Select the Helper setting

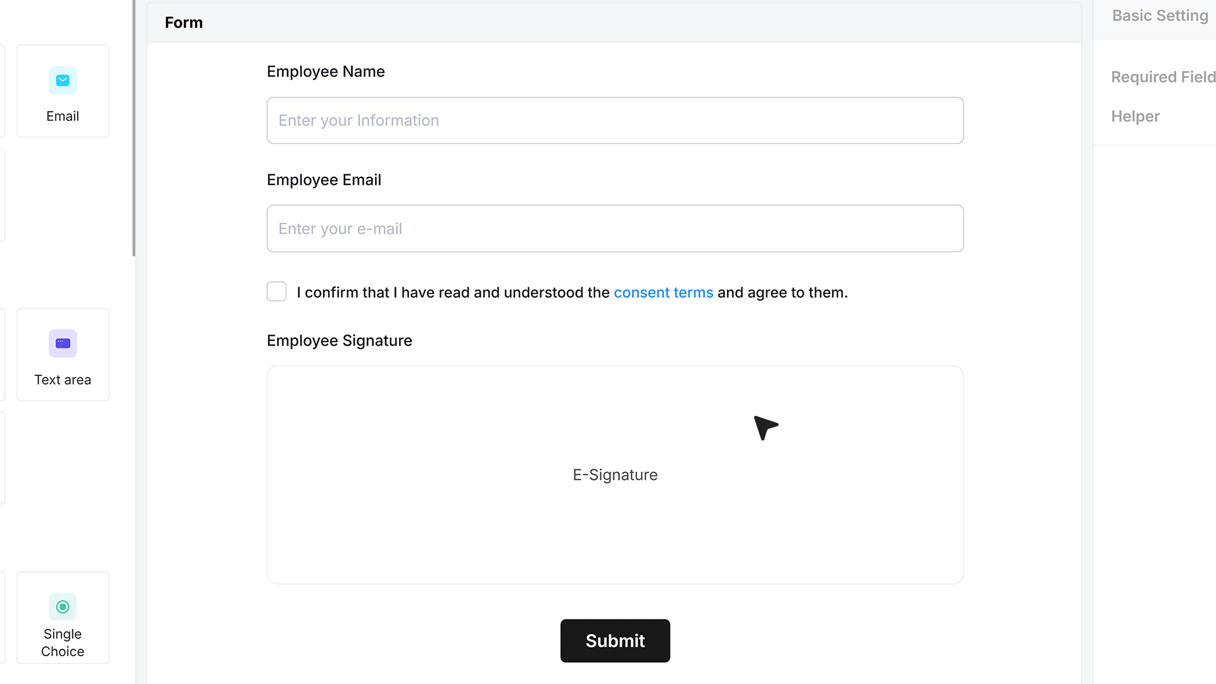(1135, 117)
